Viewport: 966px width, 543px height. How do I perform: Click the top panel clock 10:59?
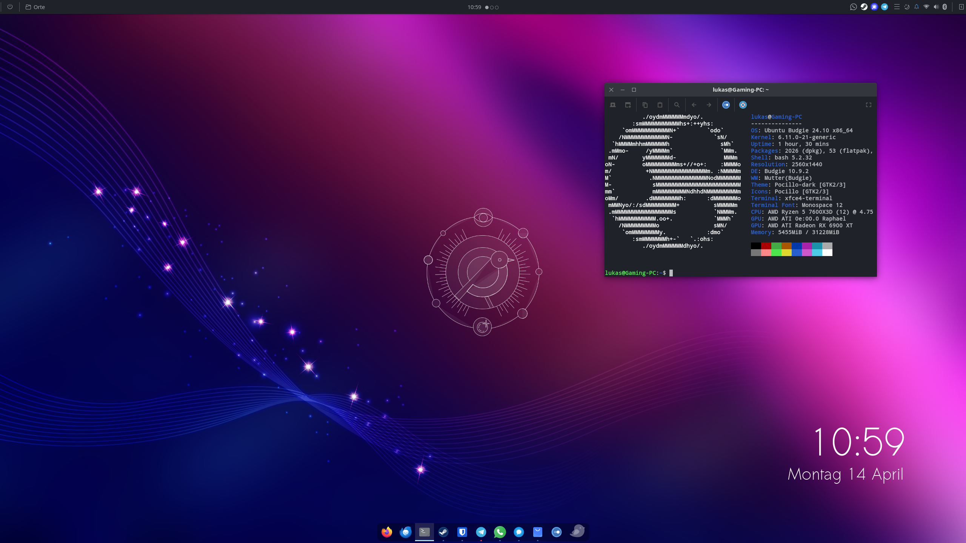click(x=474, y=7)
